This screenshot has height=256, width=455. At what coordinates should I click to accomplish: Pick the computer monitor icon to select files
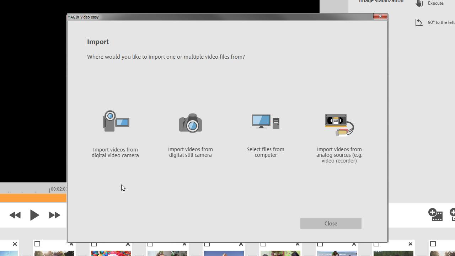[x=266, y=122]
